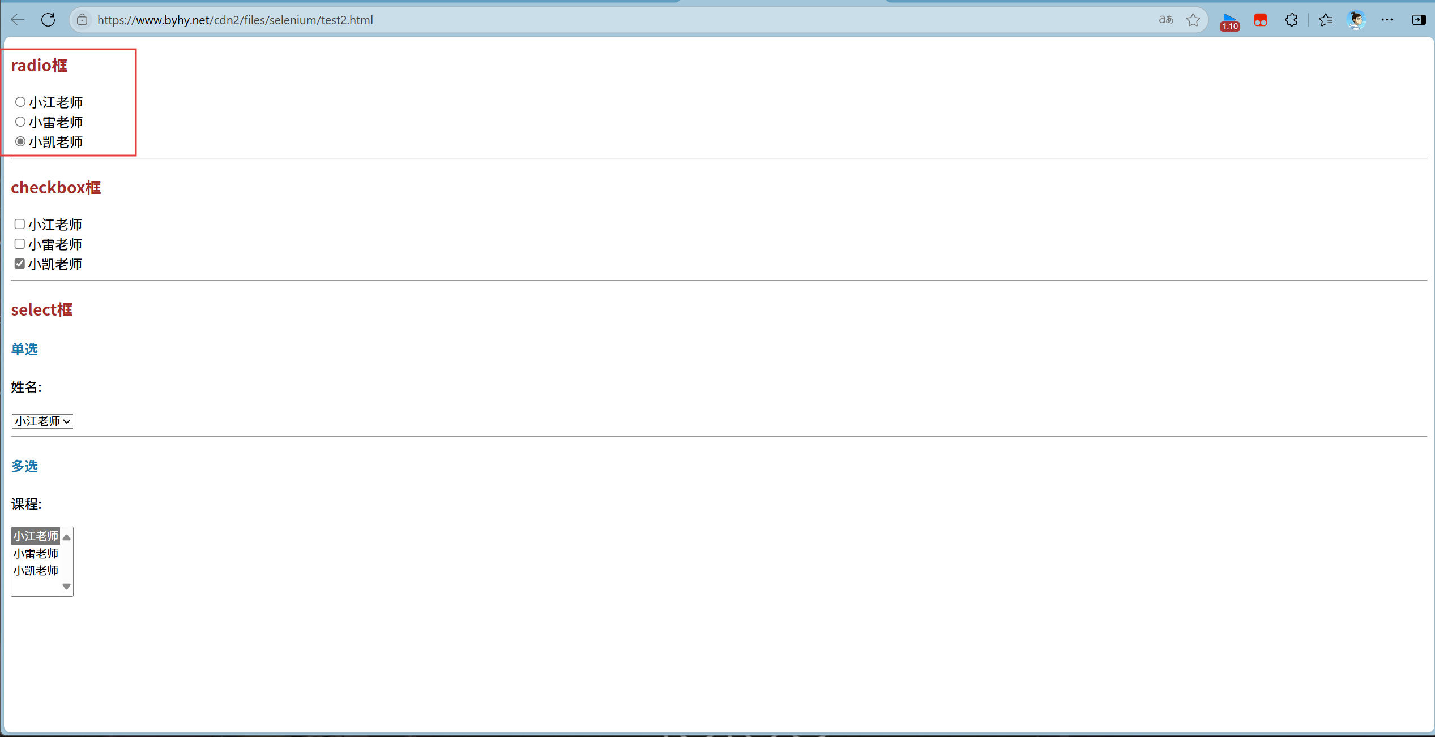Click the site lock icon
This screenshot has width=1435, height=737.
pos(82,20)
